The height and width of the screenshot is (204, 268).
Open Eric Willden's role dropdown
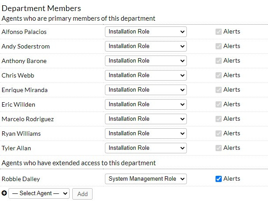145,104
